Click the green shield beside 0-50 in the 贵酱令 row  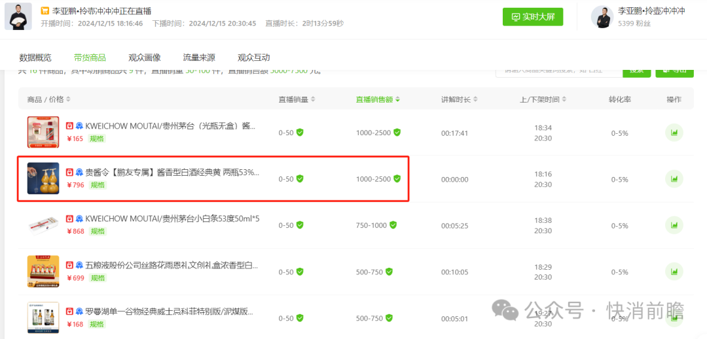coord(299,178)
